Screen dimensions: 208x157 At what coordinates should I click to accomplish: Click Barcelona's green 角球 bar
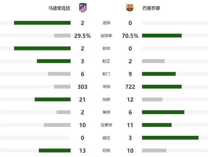(163, 112)
